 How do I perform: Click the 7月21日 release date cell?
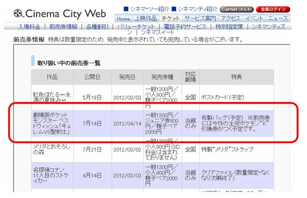(x=92, y=149)
